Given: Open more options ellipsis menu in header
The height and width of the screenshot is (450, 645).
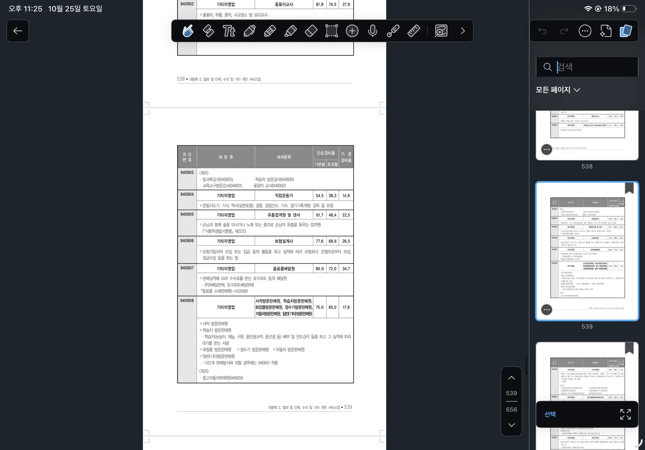Looking at the screenshot, I should click(x=585, y=31).
